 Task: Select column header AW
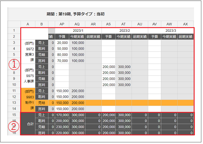169,24
